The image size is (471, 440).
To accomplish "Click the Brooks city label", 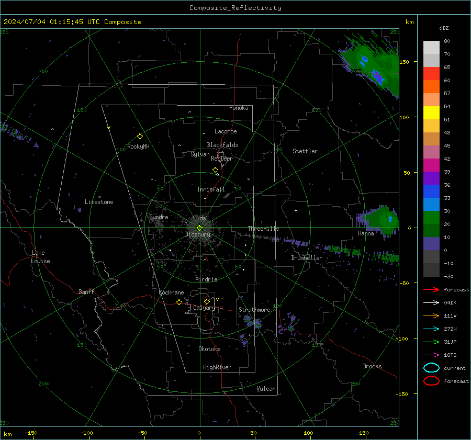I will pyautogui.click(x=372, y=366).
